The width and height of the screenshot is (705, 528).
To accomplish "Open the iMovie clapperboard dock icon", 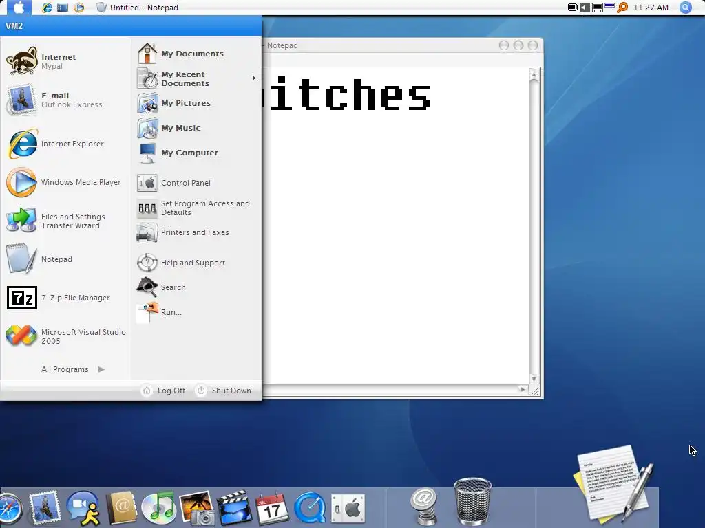I will (234, 508).
